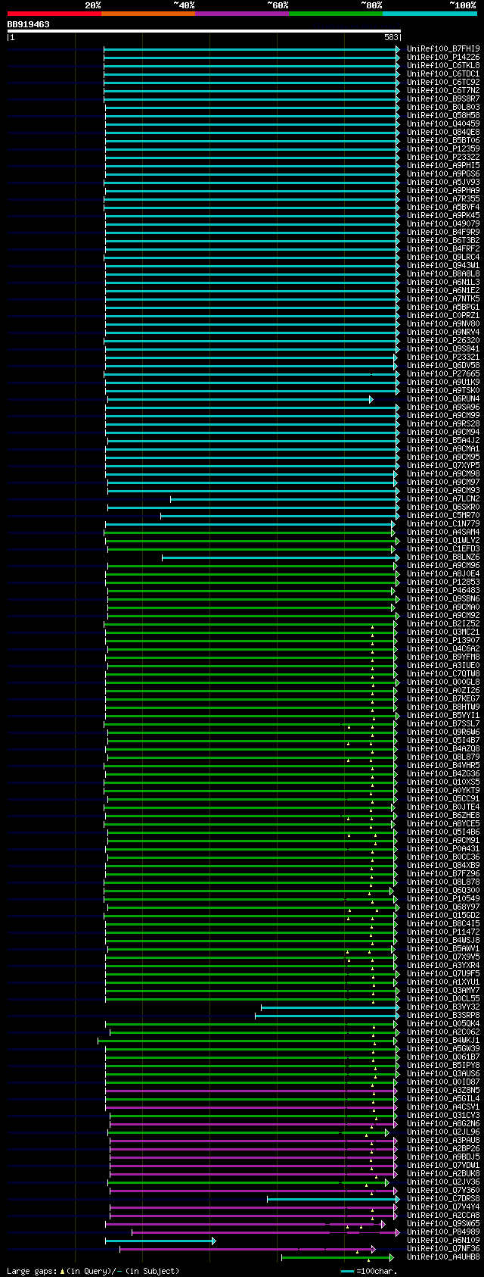Click the cyan ~100% legend segment
This screenshot has height=1277, width=484.
click(430, 14)
